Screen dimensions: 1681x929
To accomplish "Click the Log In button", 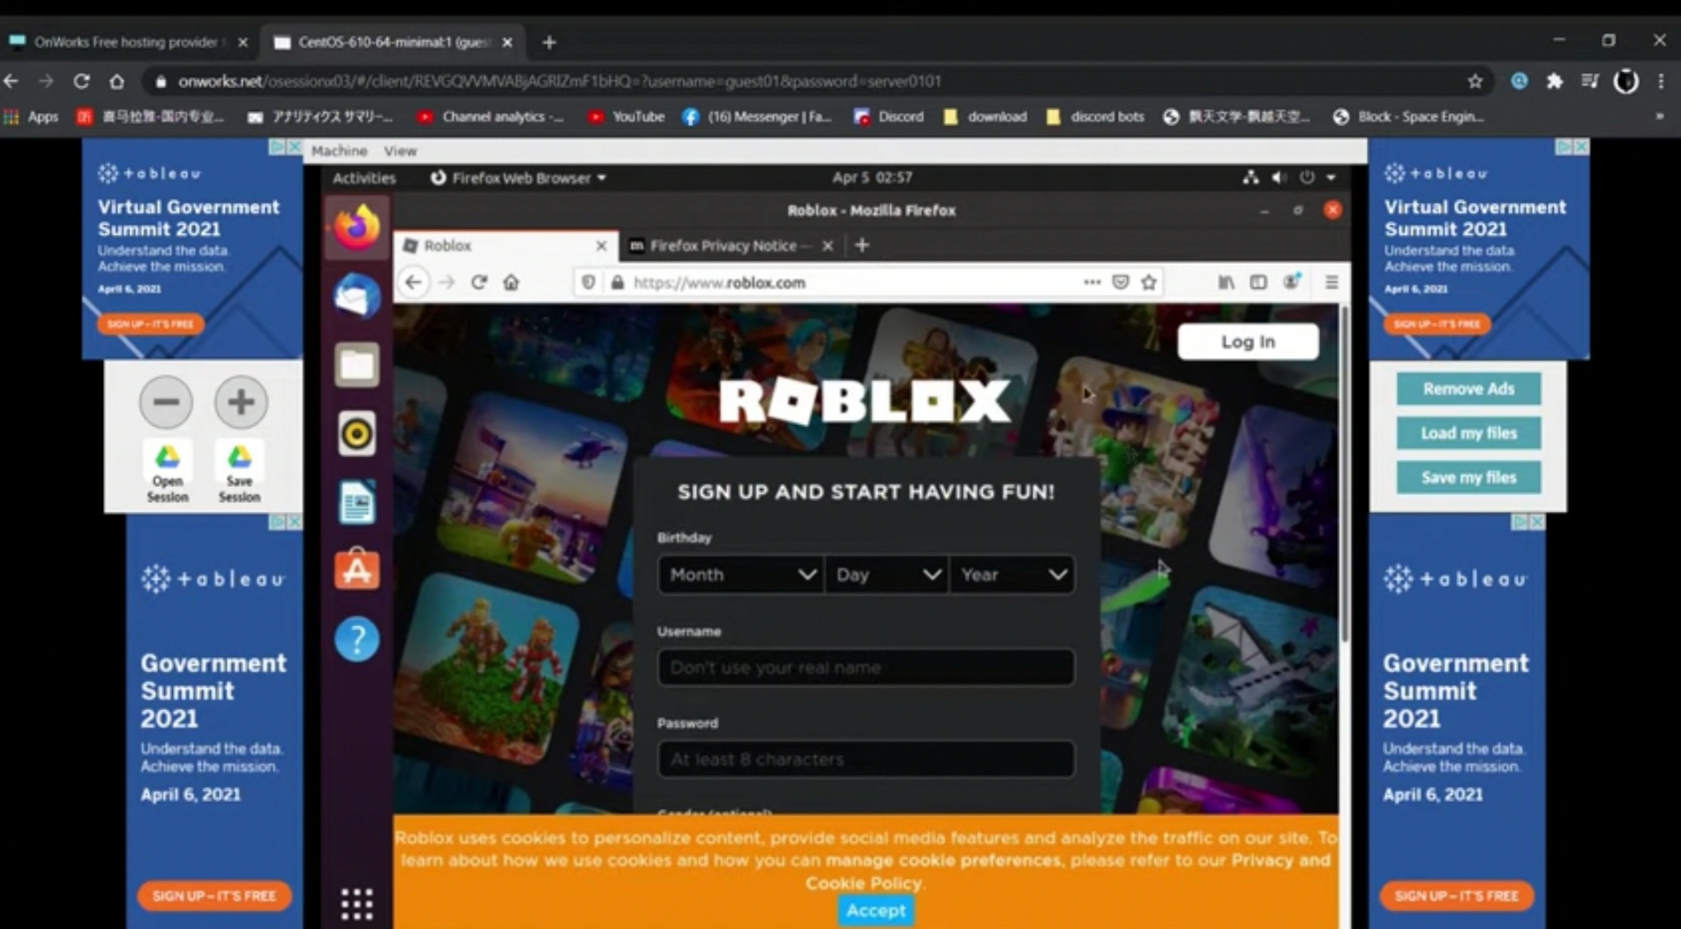I will [x=1248, y=341].
